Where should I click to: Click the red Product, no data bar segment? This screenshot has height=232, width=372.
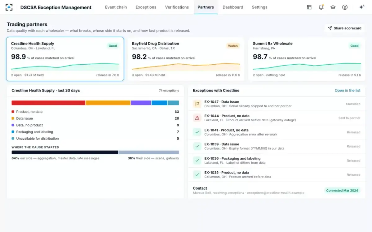click(48, 103)
